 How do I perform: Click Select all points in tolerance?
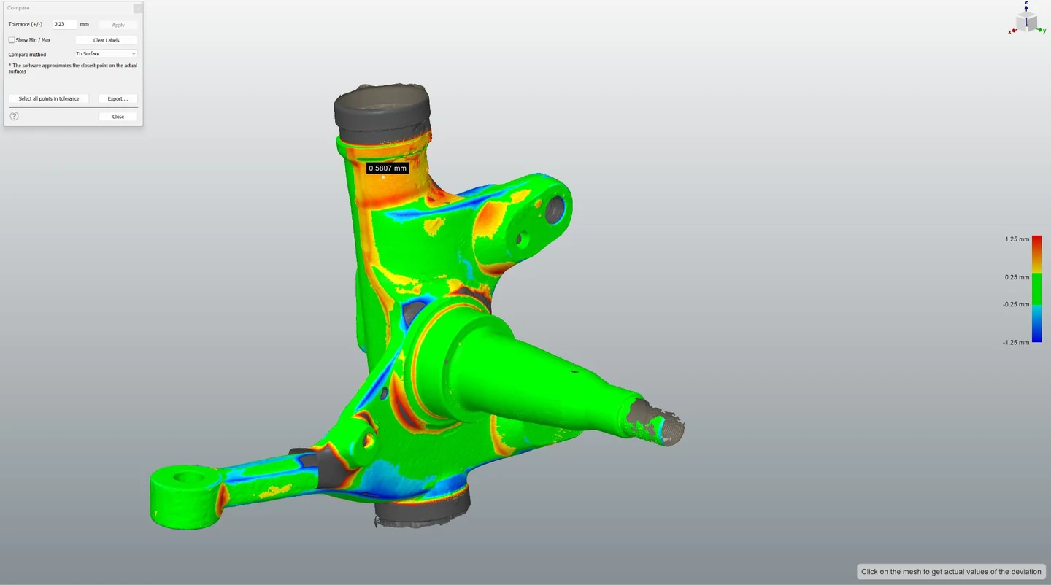[49, 98]
